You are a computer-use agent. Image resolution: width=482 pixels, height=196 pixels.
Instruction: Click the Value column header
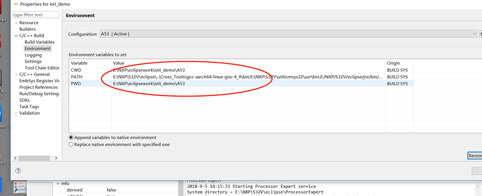tap(248, 63)
